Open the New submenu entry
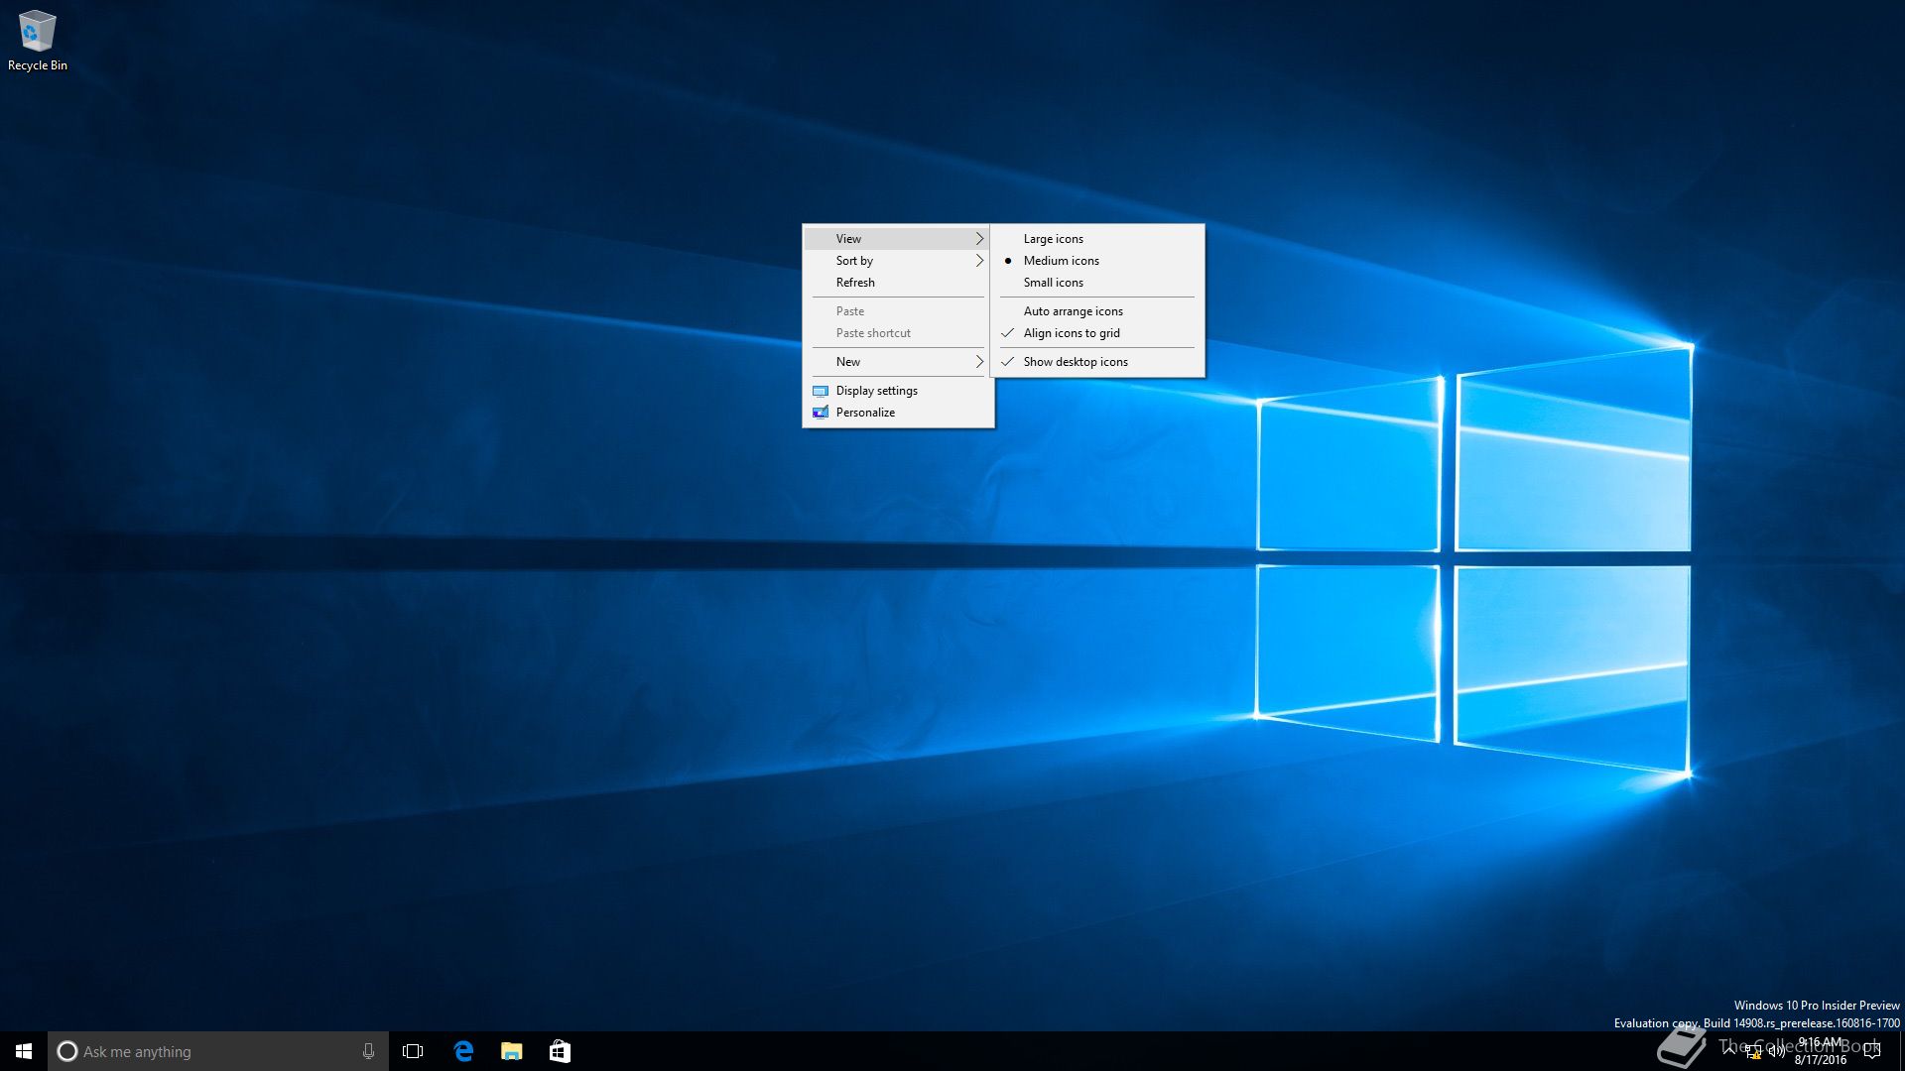 (898, 362)
